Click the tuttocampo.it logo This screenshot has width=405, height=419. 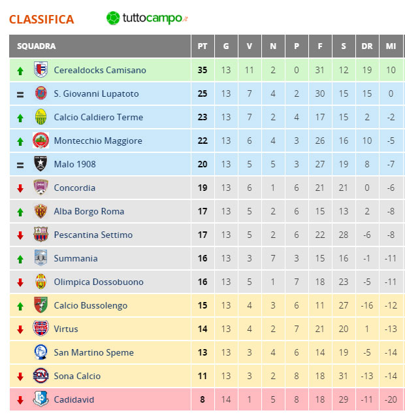(x=147, y=18)
